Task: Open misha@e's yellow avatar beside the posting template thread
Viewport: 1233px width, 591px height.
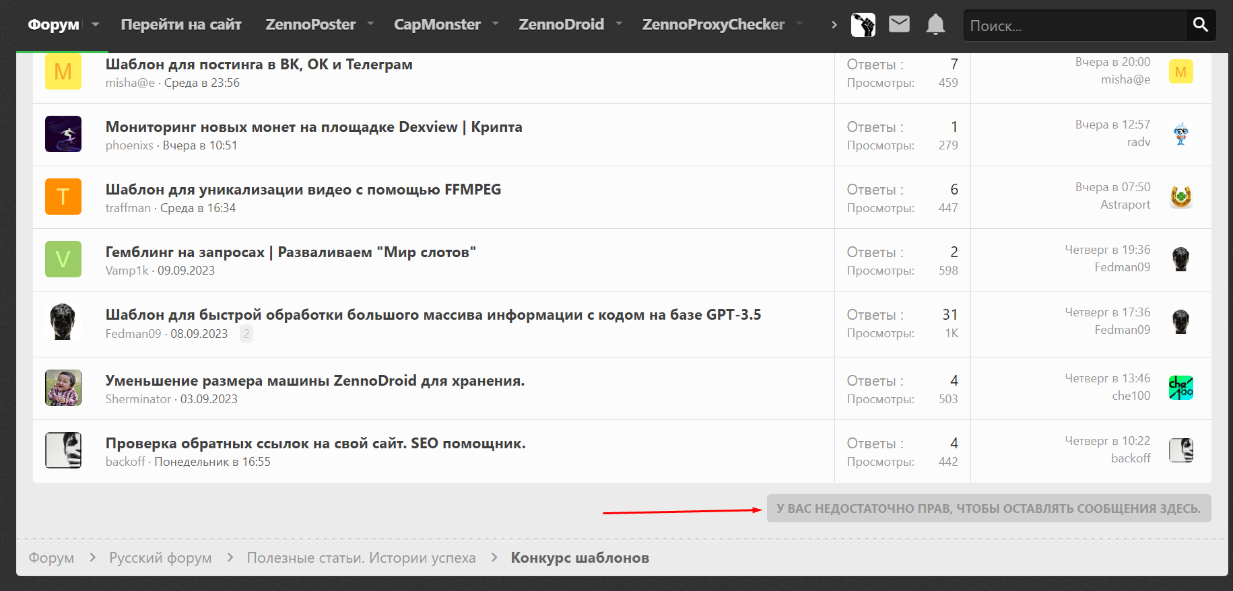Action: (x=63, y=71)
